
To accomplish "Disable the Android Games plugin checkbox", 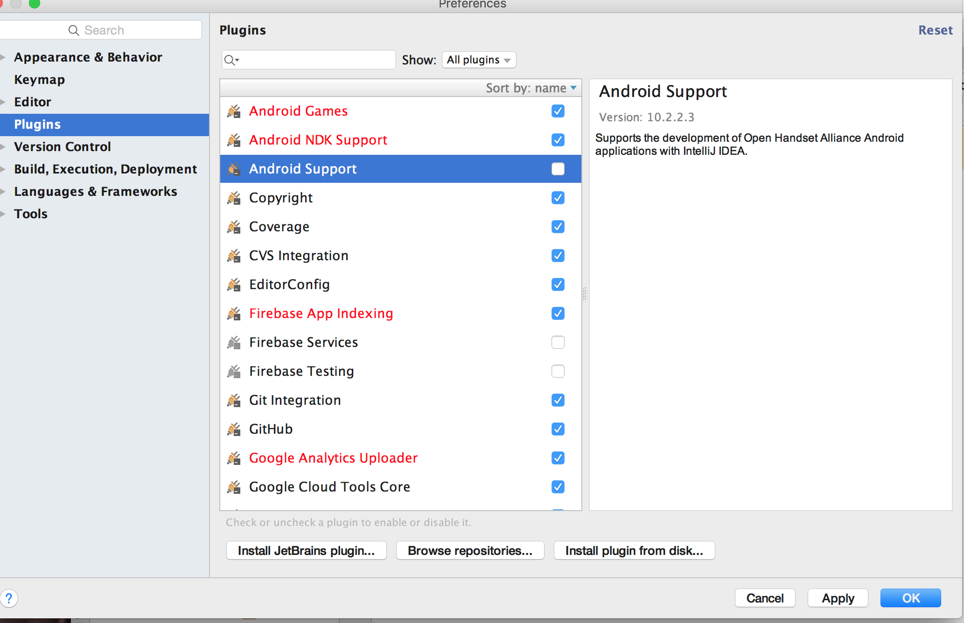I will [558, 111].
